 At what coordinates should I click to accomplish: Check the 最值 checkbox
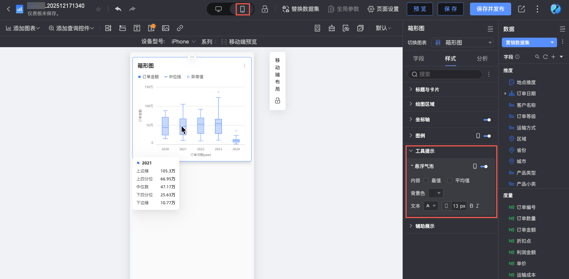click(x=426, y=180)
